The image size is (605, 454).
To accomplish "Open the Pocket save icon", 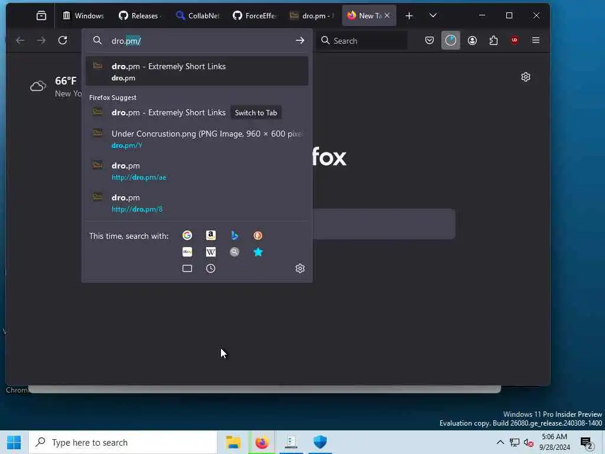I will (x=430, y=41).
